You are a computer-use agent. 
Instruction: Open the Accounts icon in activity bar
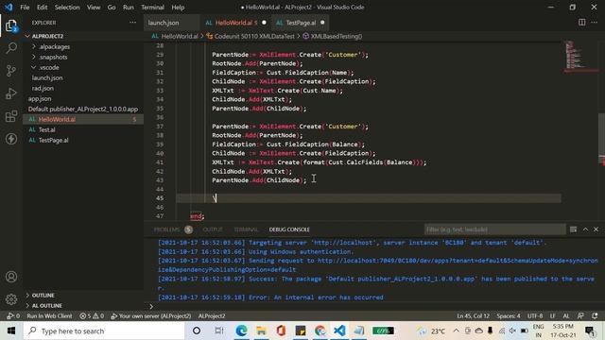[11, 277]
